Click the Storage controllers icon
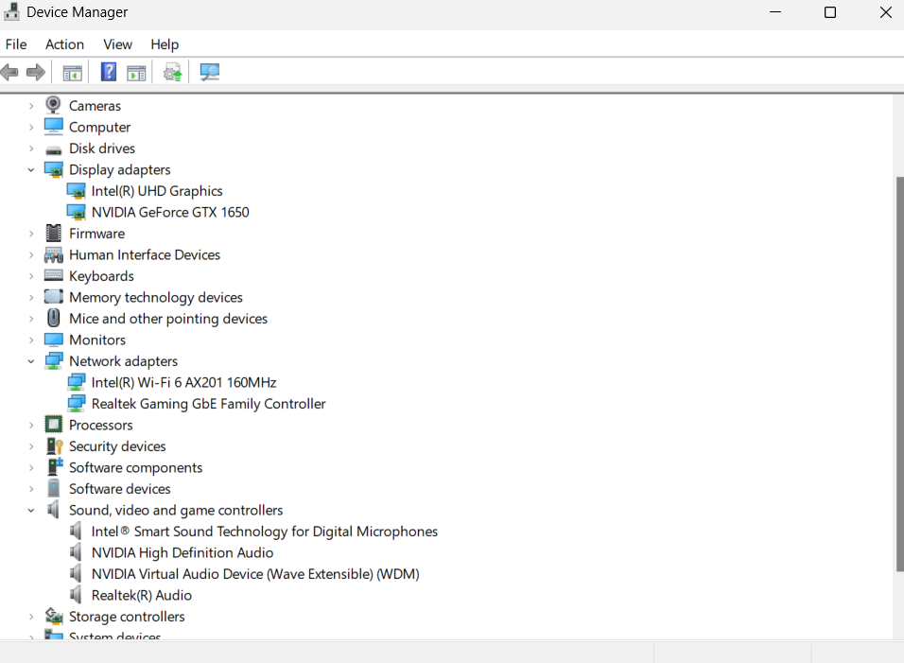This screenshot has height=663, width=904. [54, 617]
